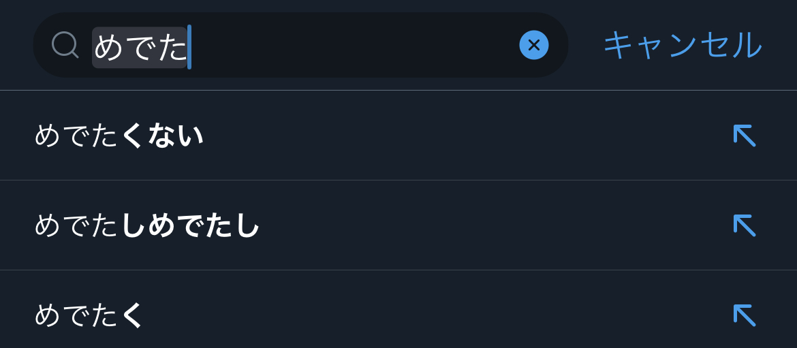Select the めでたくない suggestion
Viewport: 797px width, 348px height.
click(x=119, y=136)
